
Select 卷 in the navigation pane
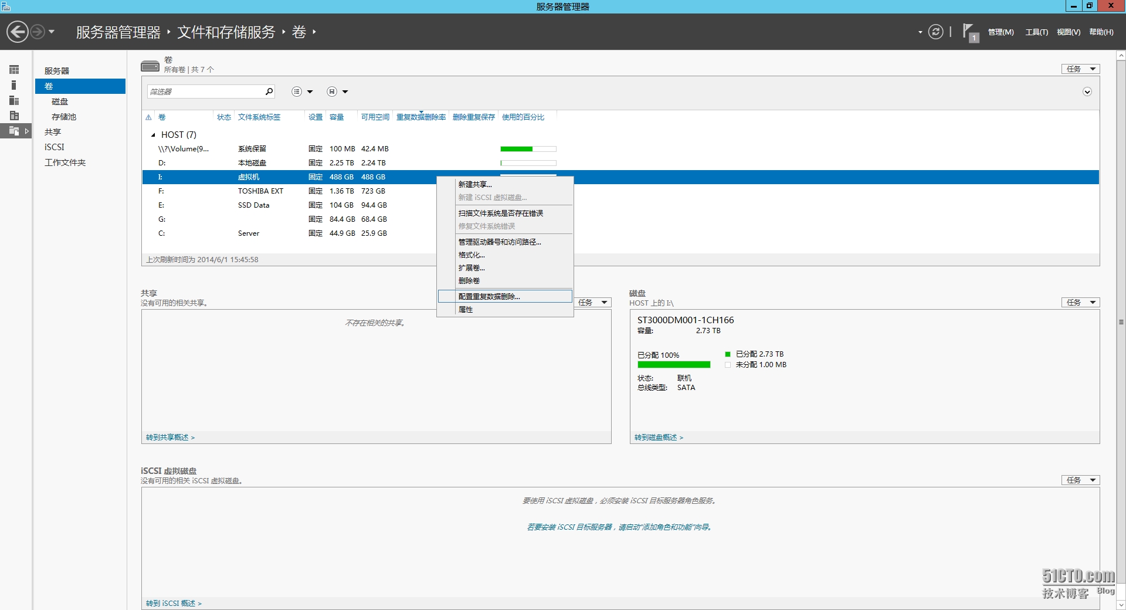80,86
